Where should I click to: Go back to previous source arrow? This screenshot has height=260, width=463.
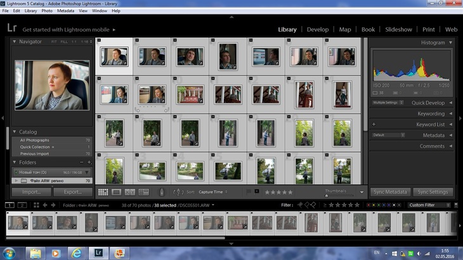[45, 205]
